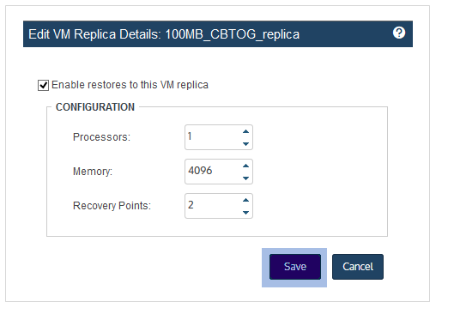Click the Edit VM Replica Details title
Viewport: 454px width, 320px height.
pos(94,34)
